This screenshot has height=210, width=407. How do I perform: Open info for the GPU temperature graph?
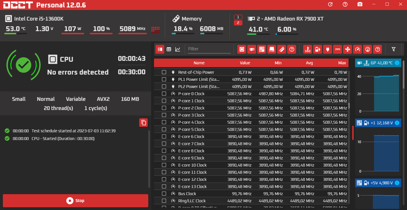tap(397, 63)
